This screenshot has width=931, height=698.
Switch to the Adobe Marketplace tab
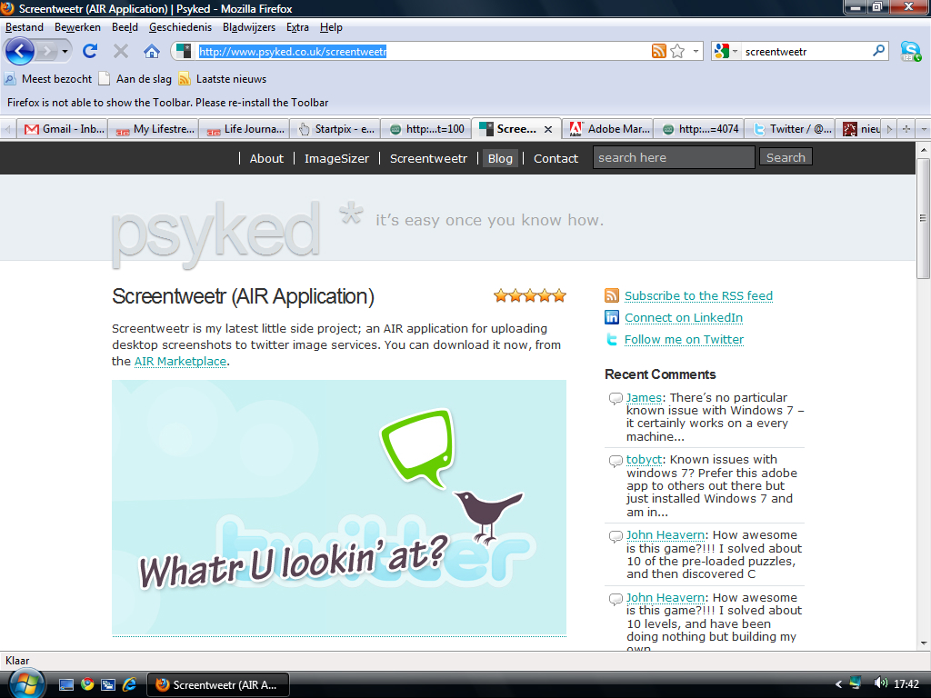609,129
